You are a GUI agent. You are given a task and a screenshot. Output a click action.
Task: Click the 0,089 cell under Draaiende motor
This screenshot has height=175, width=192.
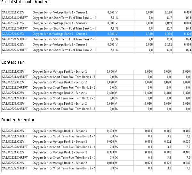167,131
